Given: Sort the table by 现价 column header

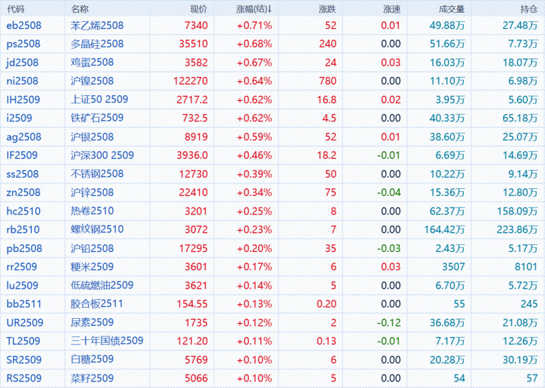Looking at the screenshot, I should point(199,9).
